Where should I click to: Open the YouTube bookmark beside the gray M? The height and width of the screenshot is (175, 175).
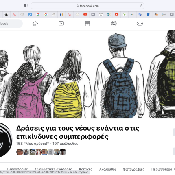coord(85,15)
